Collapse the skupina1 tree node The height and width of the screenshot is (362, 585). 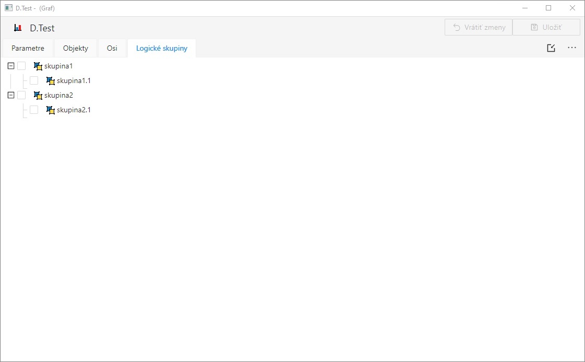(x=11, y=66)
